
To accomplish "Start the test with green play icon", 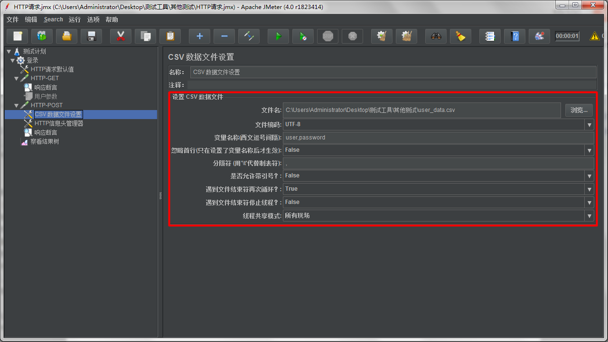I will (x=279, y=36).
